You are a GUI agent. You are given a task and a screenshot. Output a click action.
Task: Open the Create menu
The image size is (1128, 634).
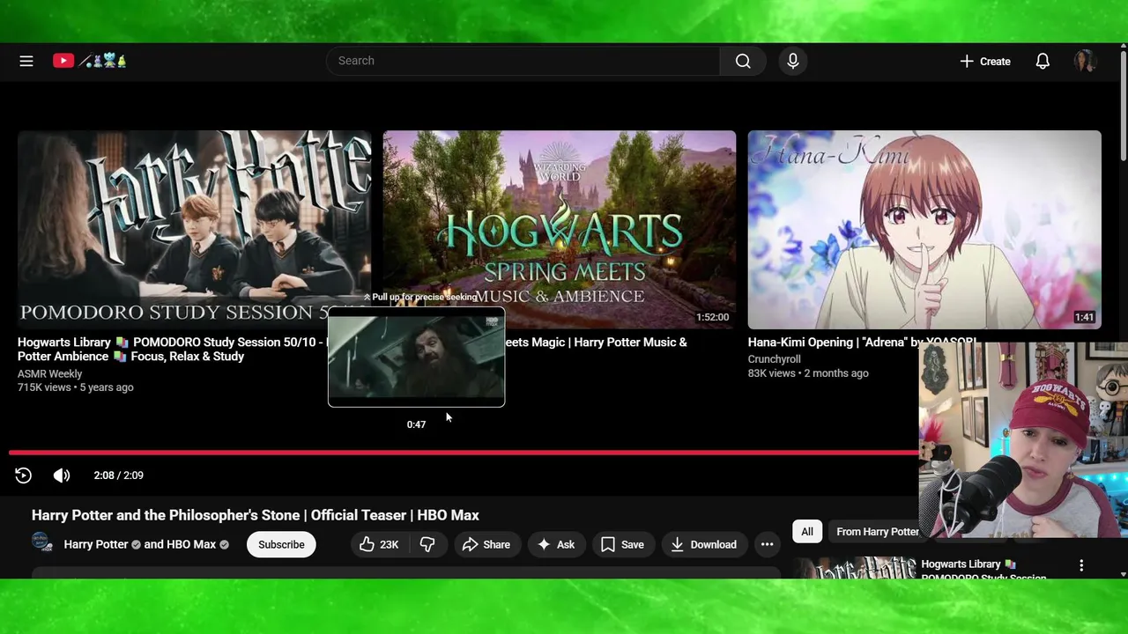pyautogui.click(x=984, y=61)
